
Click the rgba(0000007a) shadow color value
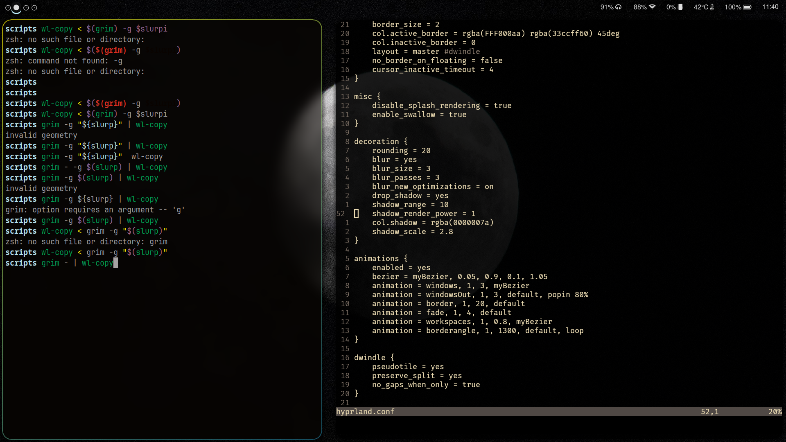coord(462,223)
